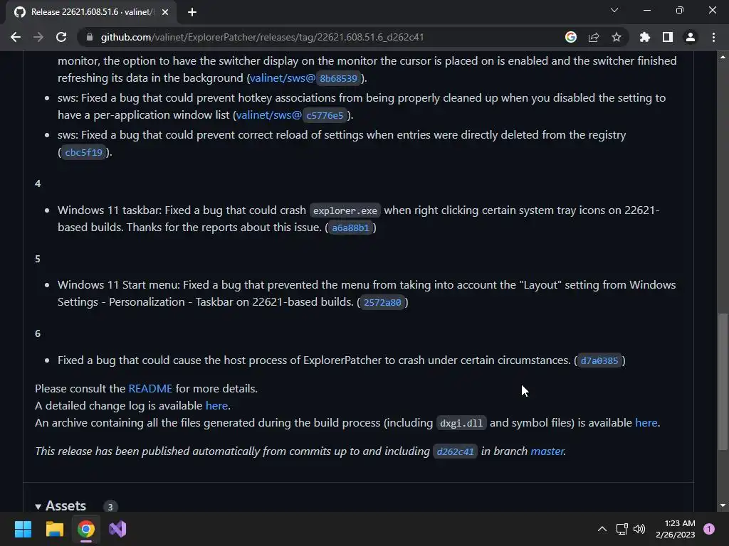Image resolution: width=729 pixels, height=546 pixels.
Task: Open the valinet/sws@ link before 8b68539
Action: tap(283, 78)
